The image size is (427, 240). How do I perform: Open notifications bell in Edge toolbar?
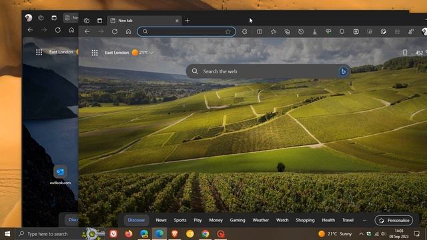click(342, 32)
